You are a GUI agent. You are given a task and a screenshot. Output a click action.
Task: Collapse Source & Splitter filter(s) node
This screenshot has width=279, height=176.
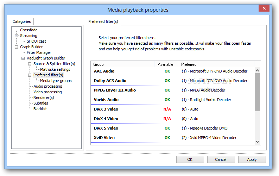click(x=30, y=64)
